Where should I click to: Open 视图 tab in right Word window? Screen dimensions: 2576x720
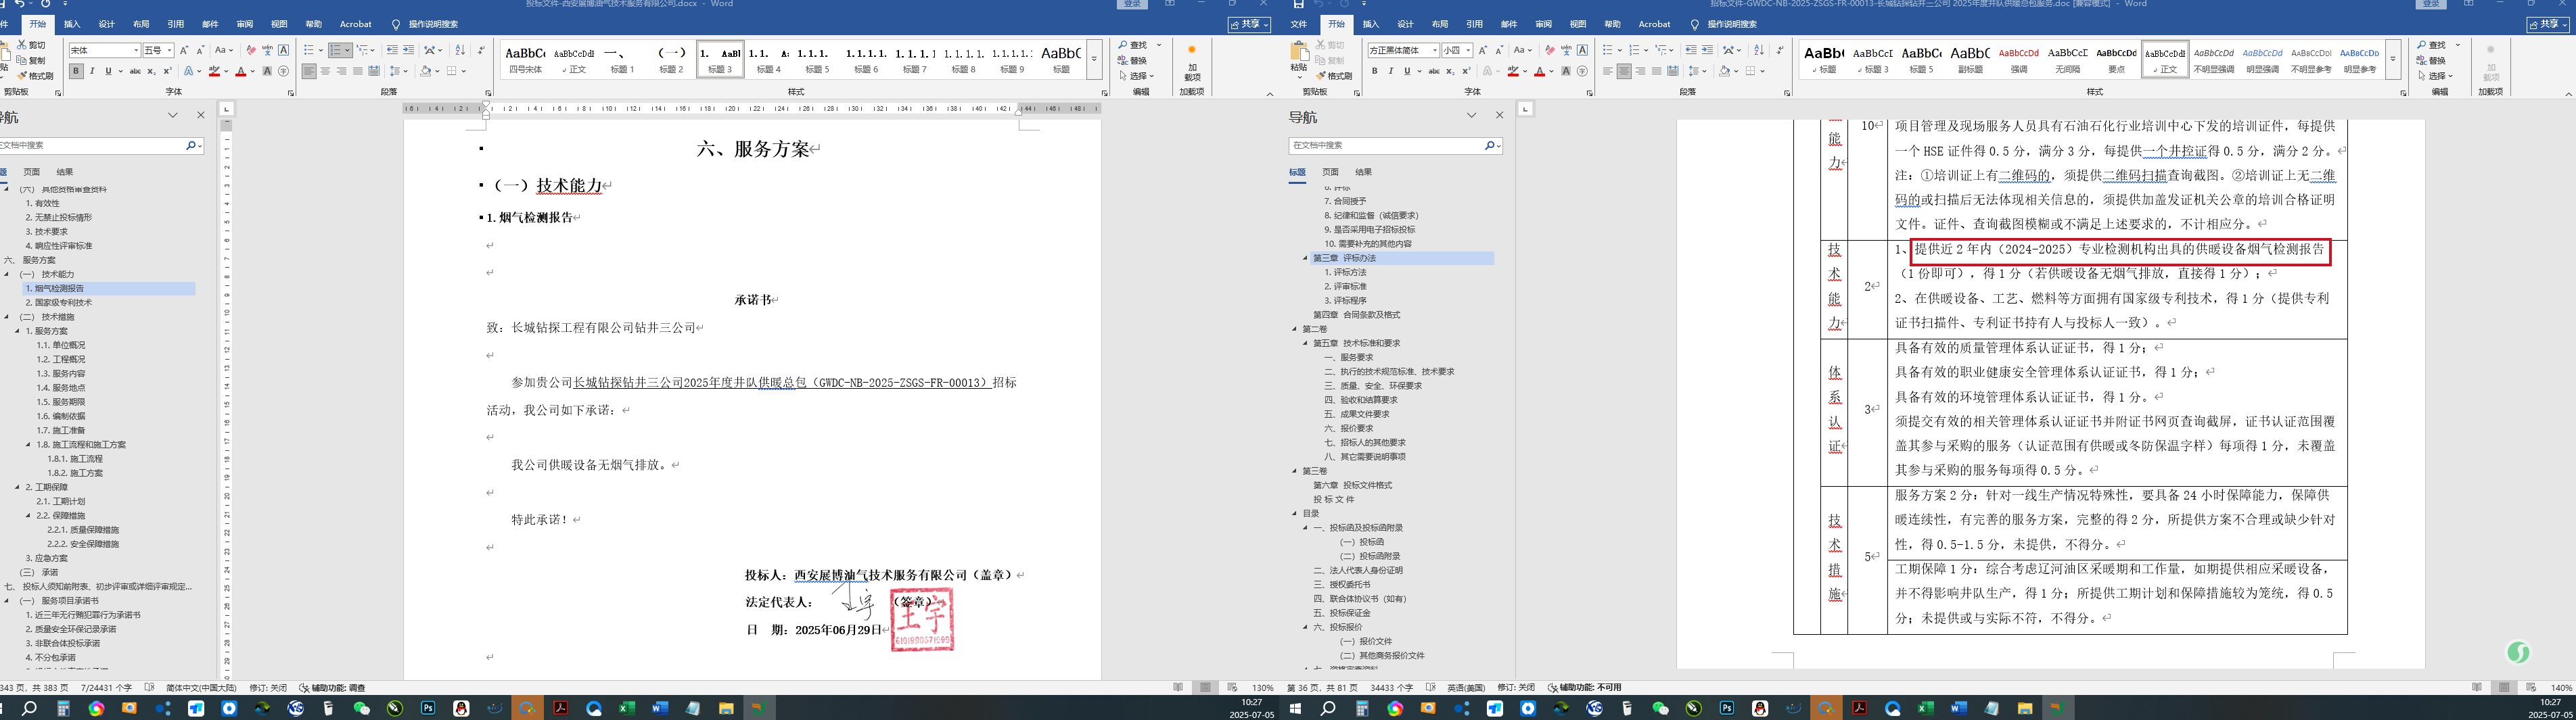[1578, 24]
